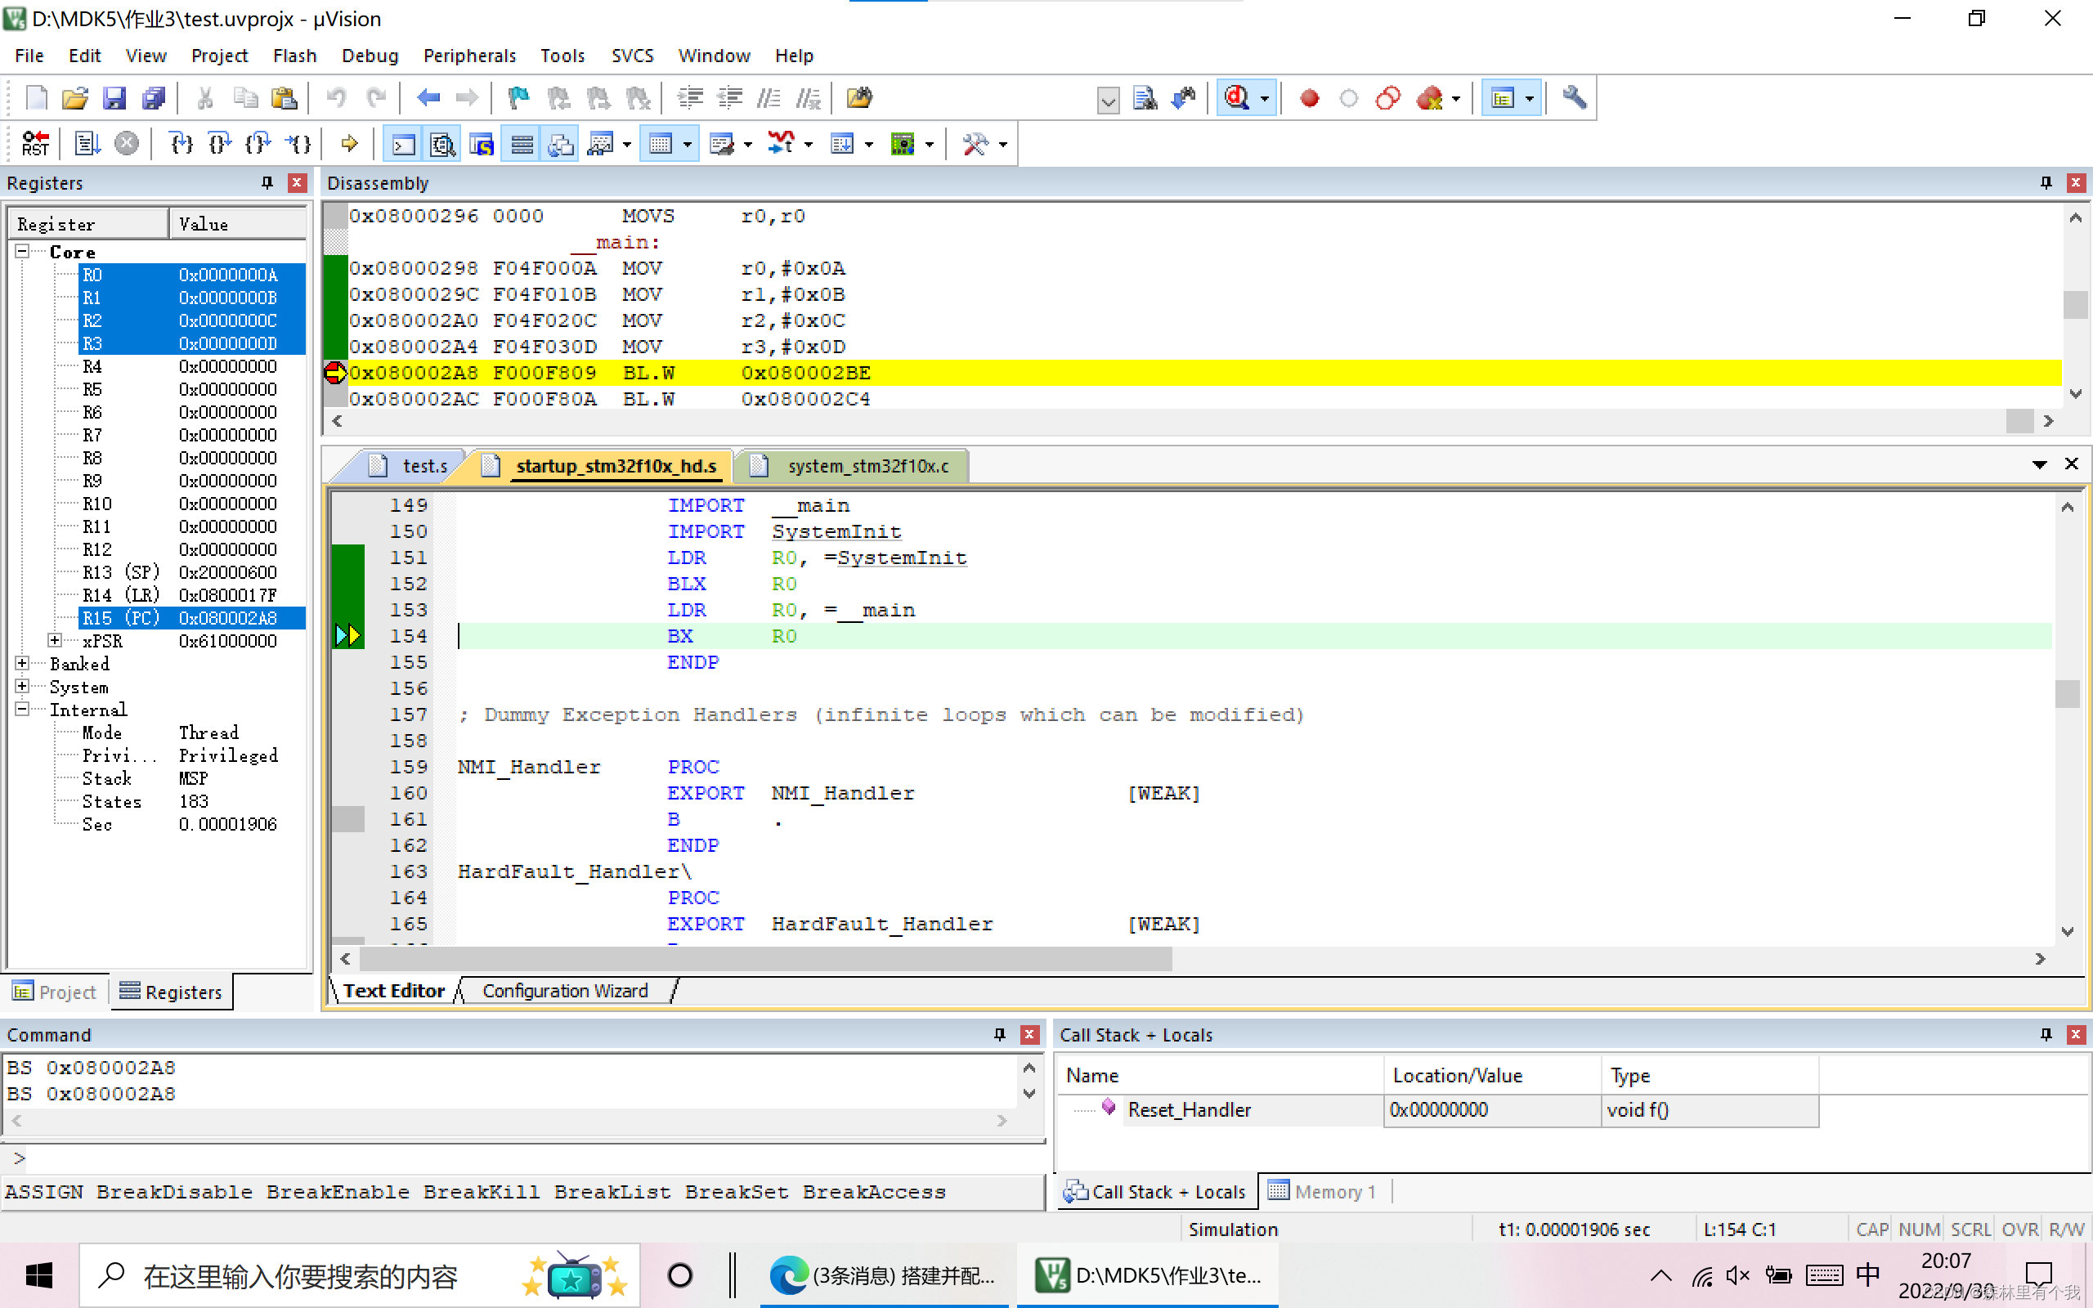Screen dimensions: 2093x1308
Task: Click the Disassembly scroll down arrow
Action: click(2075, 393)
